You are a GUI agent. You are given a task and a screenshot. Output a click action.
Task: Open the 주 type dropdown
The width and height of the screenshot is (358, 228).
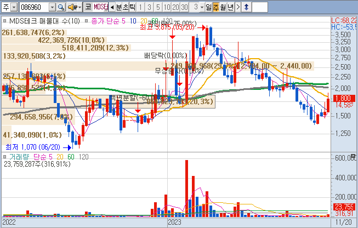(x=14, y=7)
